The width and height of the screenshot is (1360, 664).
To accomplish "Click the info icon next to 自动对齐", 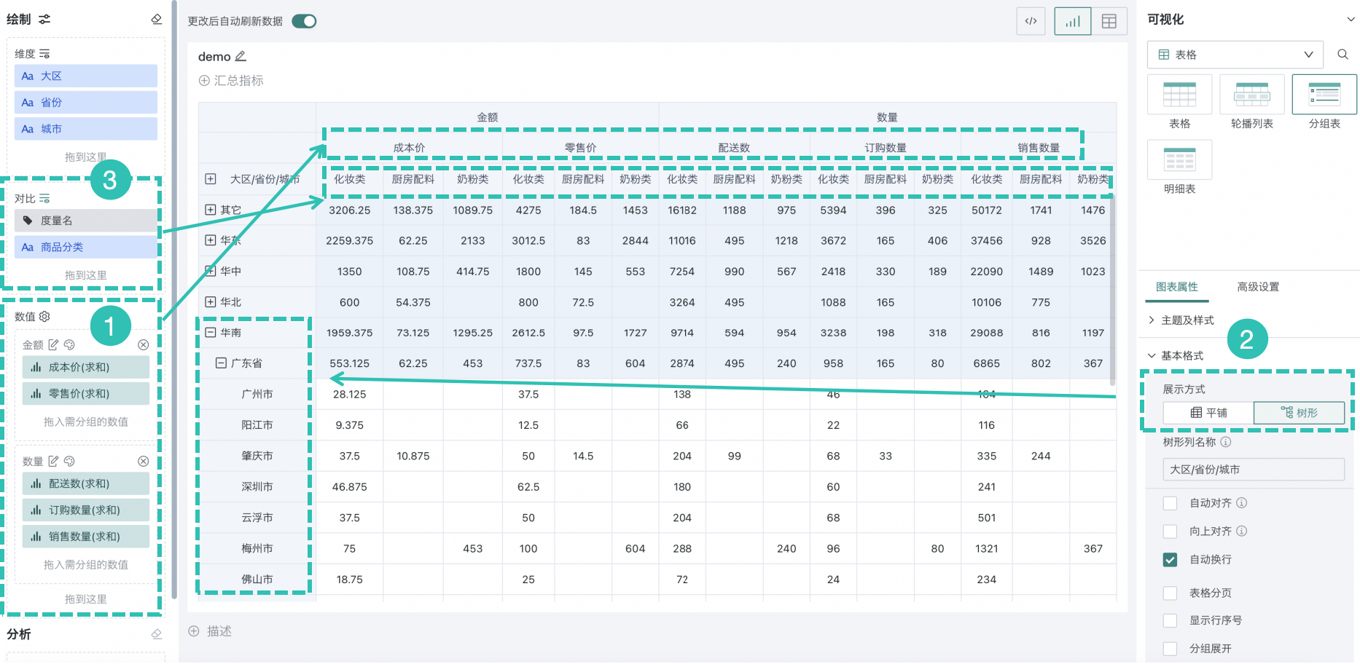I will click(x=1242, y=503).
